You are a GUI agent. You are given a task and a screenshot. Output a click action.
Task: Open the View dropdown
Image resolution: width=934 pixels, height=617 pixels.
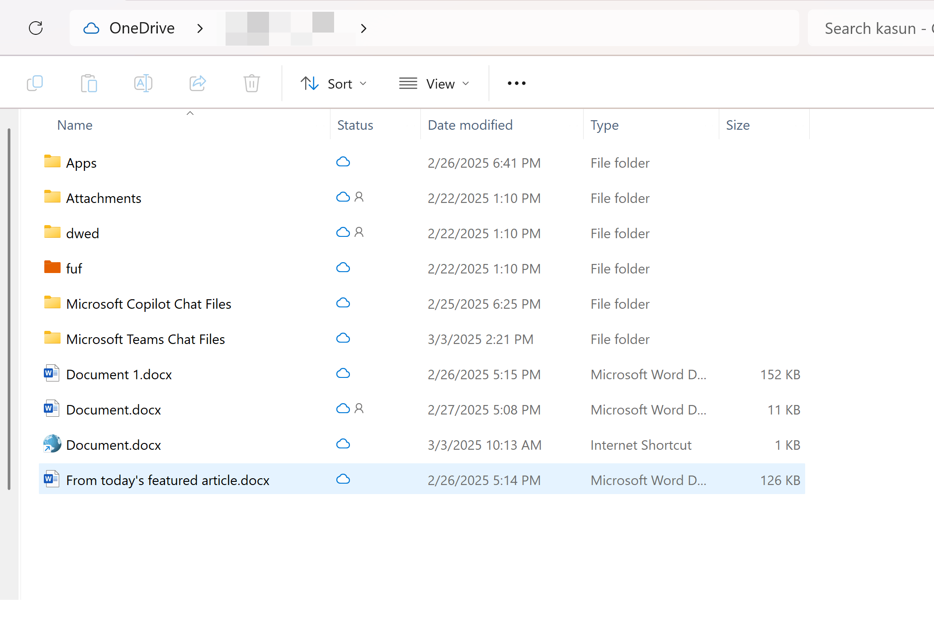pos(434,83)
